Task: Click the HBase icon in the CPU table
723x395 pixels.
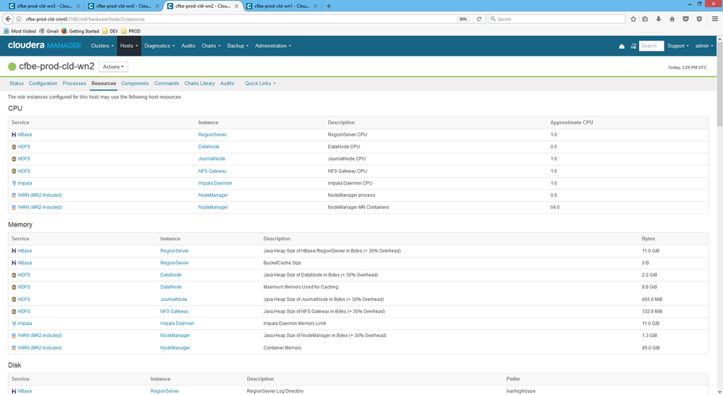Action: click(x=14, y=135)
